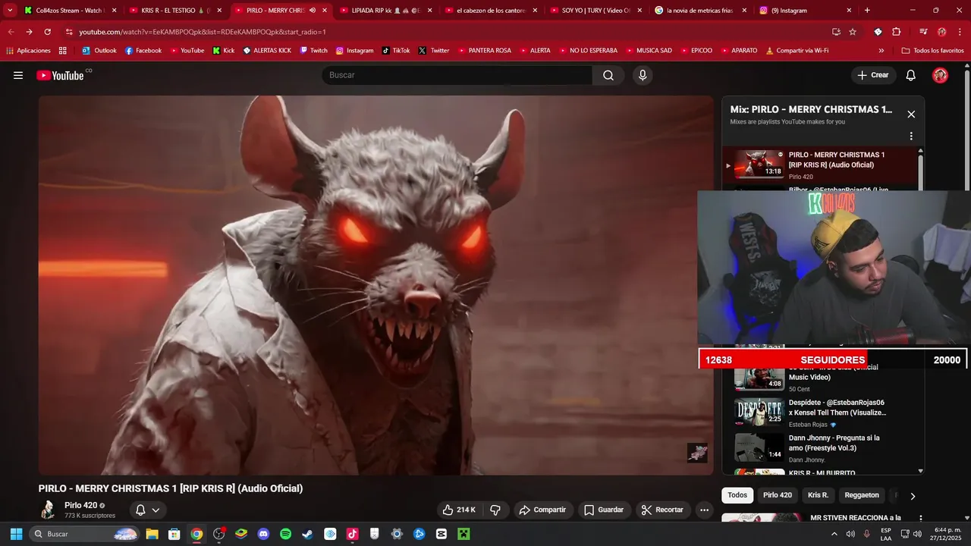Open the account avatar menu
The image size is (971, 546).
pyautogui.click(x=940, y=75)
